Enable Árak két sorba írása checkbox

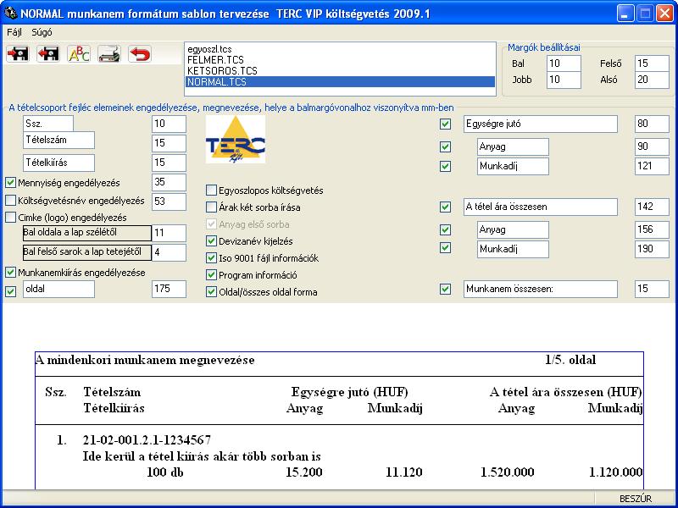click(x=211, y=207)
